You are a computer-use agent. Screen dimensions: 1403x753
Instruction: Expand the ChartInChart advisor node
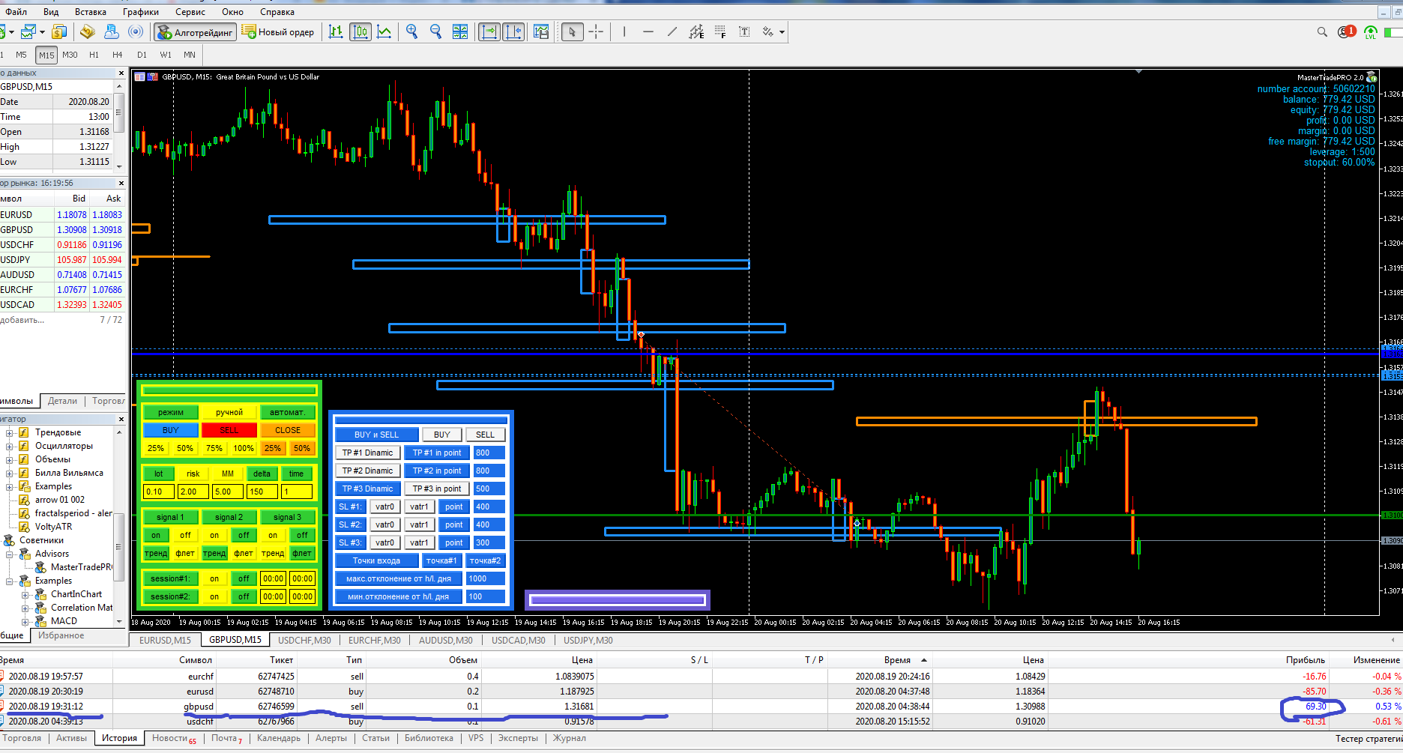[x=25, y=594]
